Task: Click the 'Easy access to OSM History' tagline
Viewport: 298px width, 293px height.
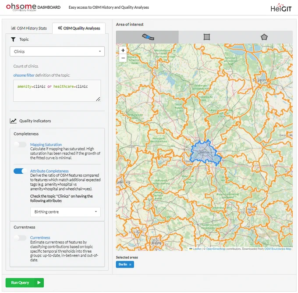Action: coord(109,7)
